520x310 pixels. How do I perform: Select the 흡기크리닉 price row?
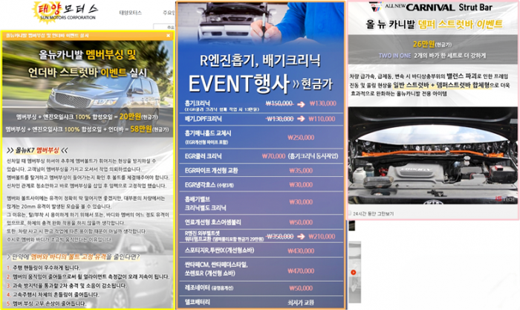[x=261, y=106]
